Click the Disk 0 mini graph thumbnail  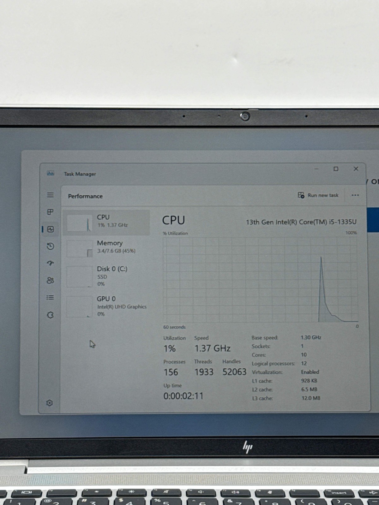pyautogui.click(x=79, y=276)
